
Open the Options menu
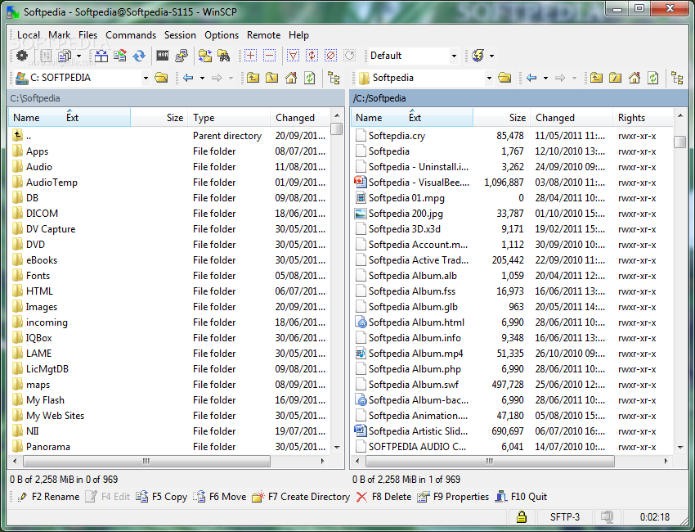click(222, 35)
